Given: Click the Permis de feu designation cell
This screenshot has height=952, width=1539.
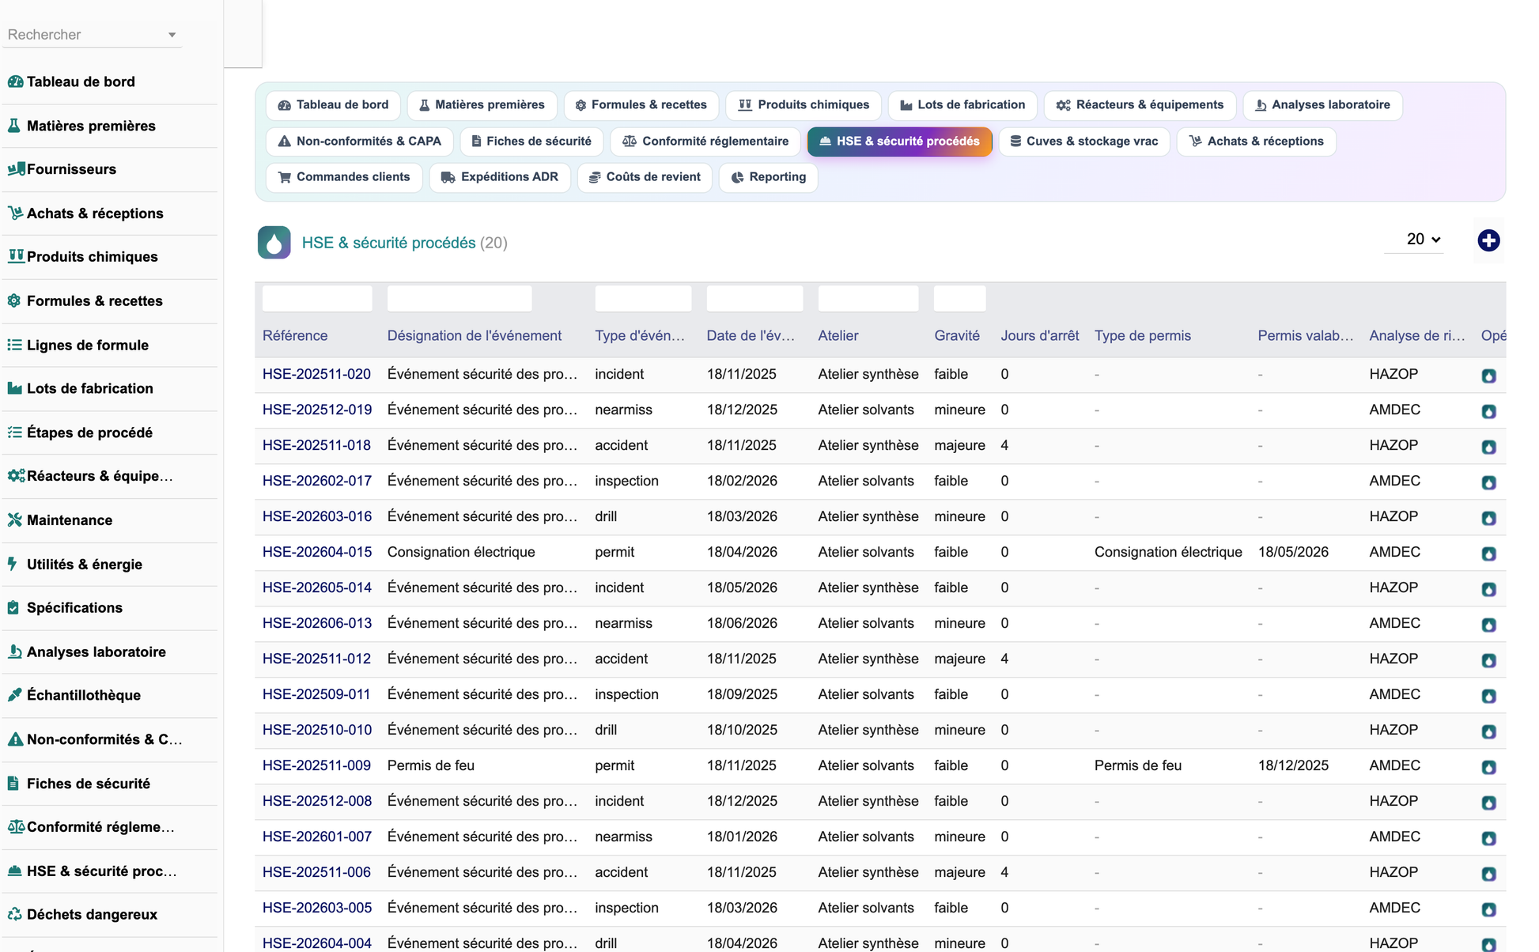Looking at the screenshot, I should [x=431, y=765].
